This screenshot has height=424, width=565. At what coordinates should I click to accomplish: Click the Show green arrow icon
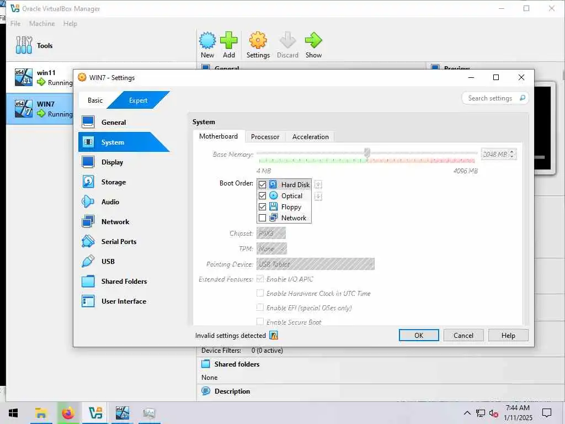click(313, 45)
